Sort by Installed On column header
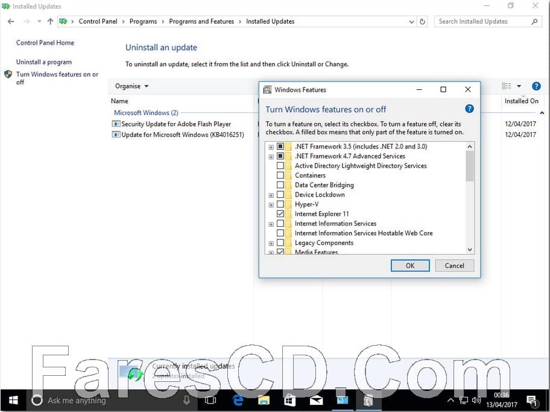This screenshot has height=412, width=550. 521,101
